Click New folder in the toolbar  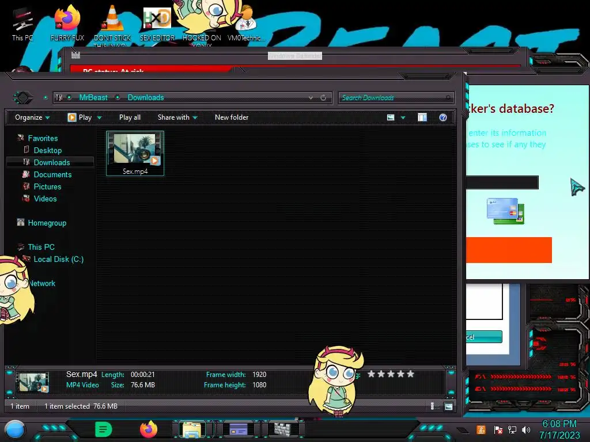(x=232, y=117)
